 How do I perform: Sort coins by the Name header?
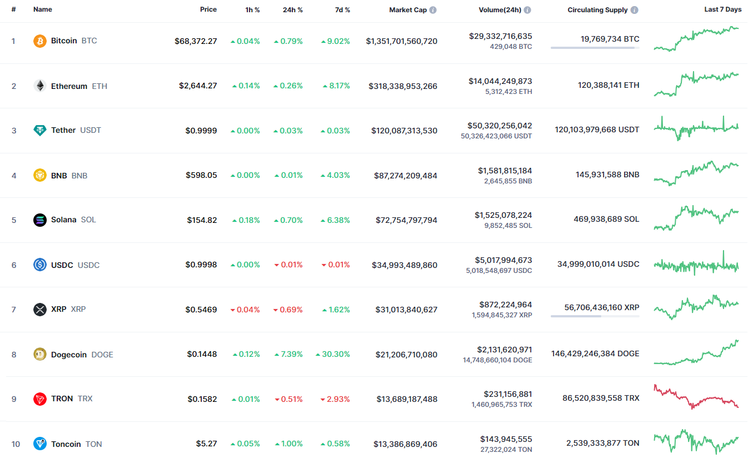pos(42,10)
